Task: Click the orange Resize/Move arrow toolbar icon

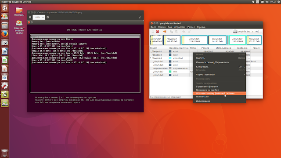Action: pos(164,32)
